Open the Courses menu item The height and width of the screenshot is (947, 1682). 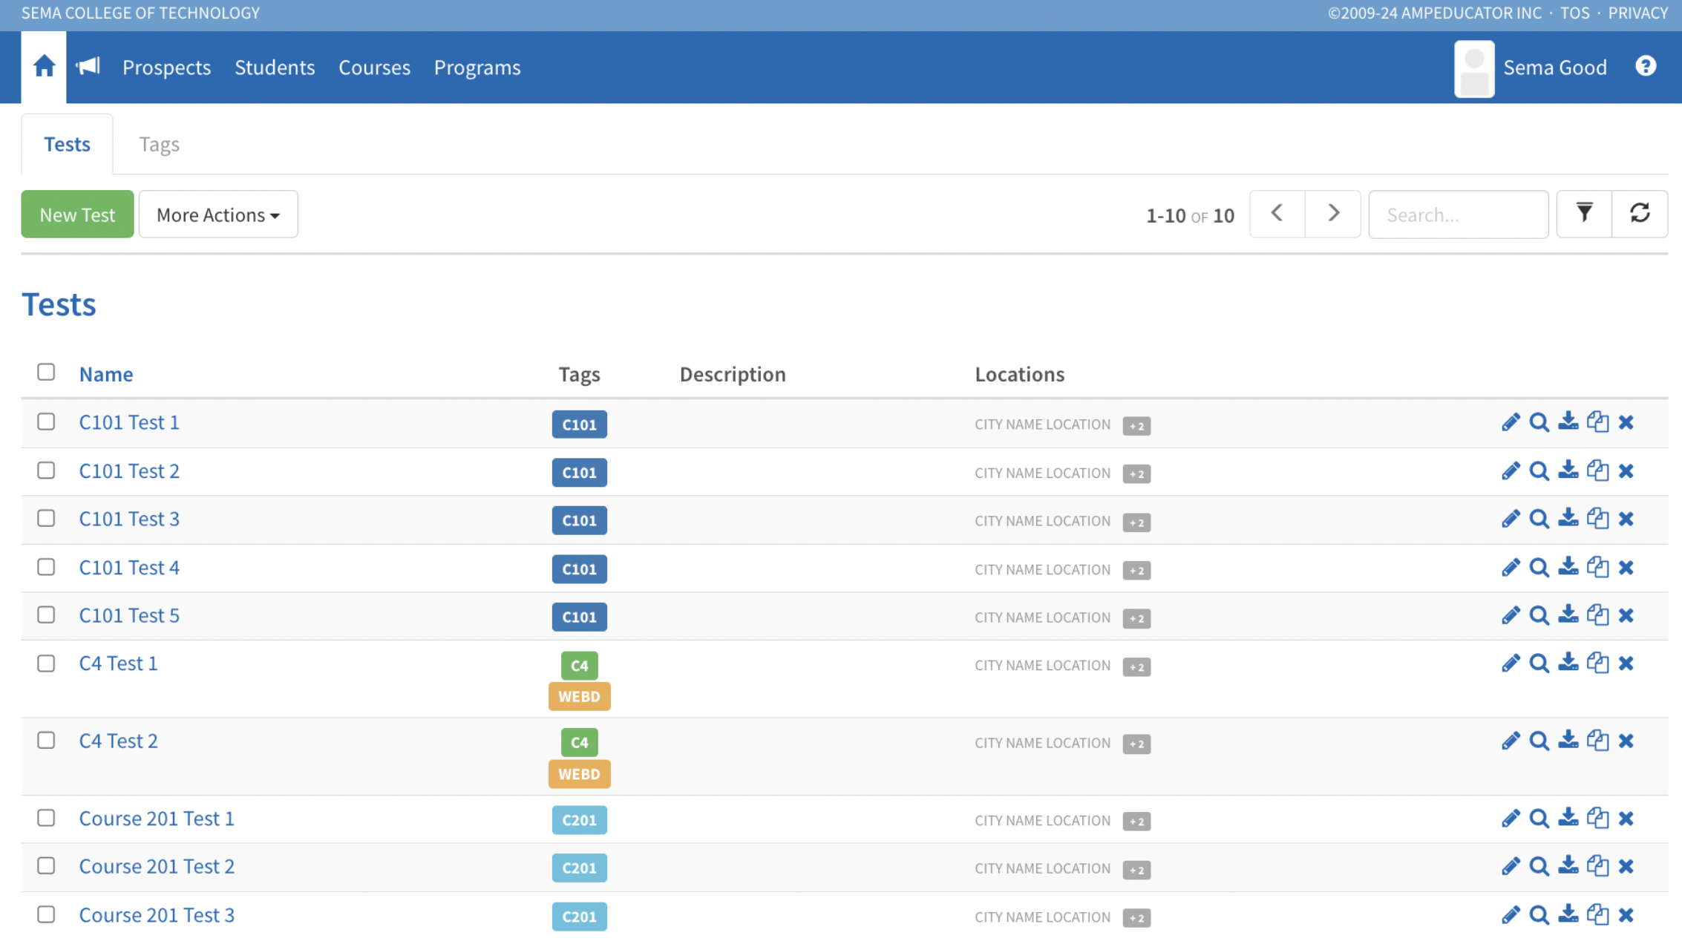(374, 68)
